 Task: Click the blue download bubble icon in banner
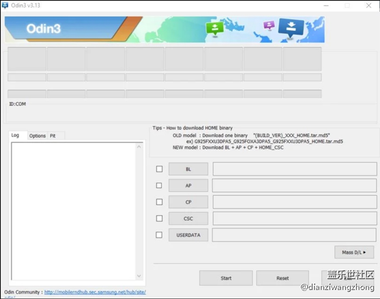click(x=290, y=27)
